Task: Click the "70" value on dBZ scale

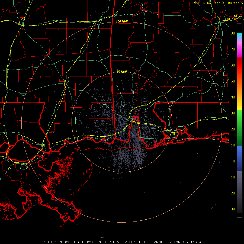Action: (x=233, y=49)
